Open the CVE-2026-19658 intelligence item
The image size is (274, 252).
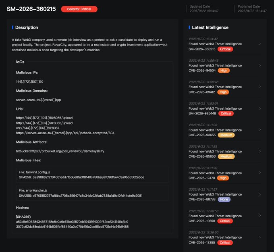click(225, 216)
